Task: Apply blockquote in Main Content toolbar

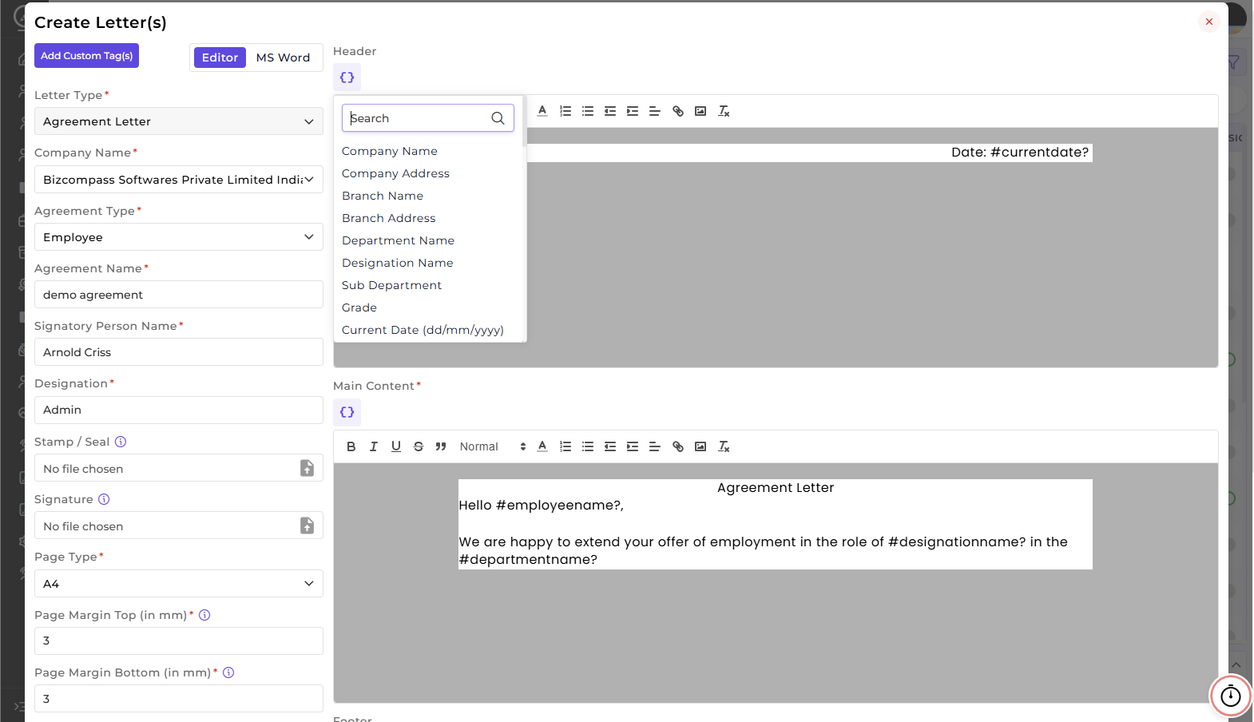Action: tap(440, 446)
